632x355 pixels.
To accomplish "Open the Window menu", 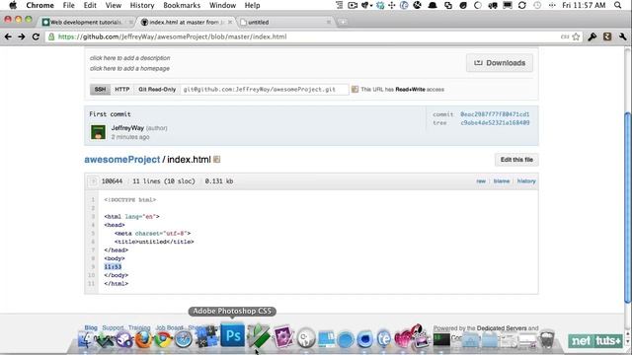I will point(222,5).
